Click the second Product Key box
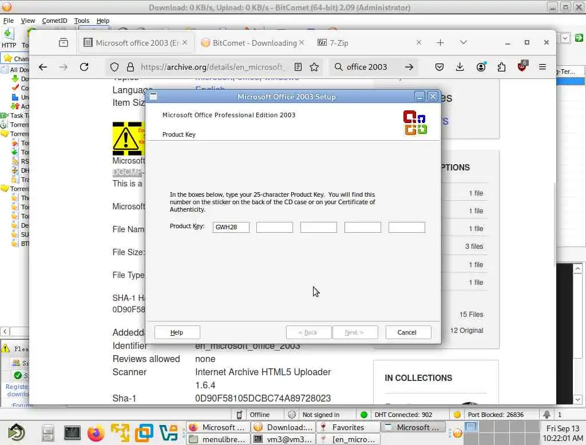 (x=274, y=227)
